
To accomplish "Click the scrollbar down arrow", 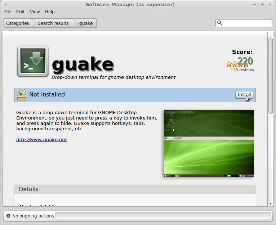I will (271, 204).
